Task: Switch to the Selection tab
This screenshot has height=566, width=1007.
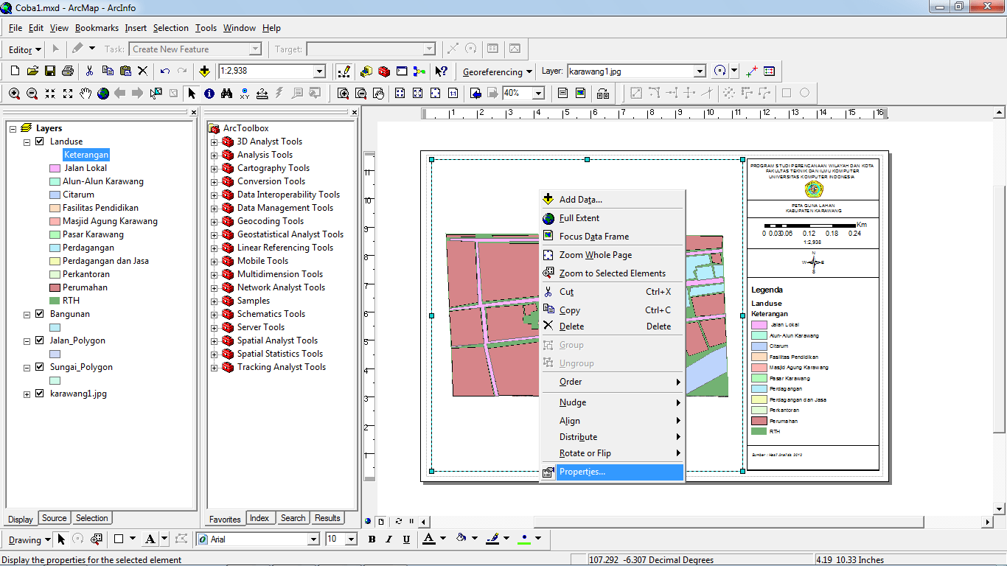Action: click(x=91, y=518)
